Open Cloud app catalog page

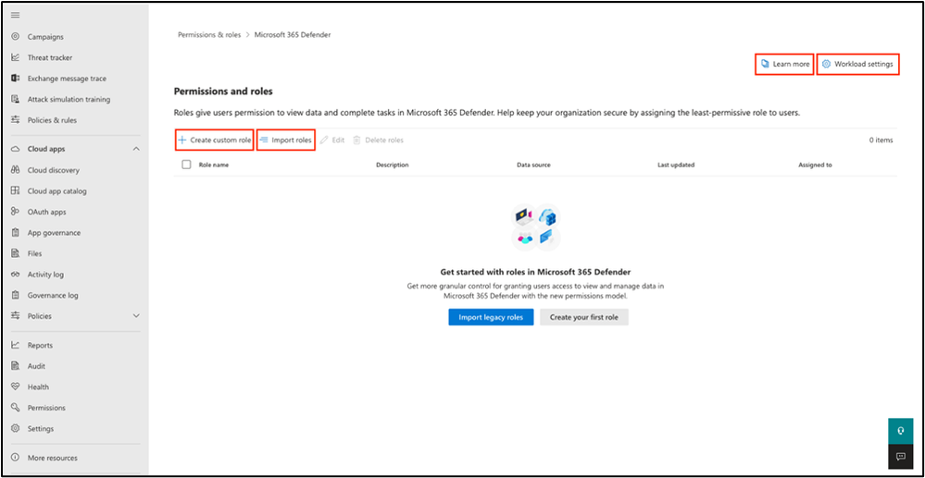56,191
